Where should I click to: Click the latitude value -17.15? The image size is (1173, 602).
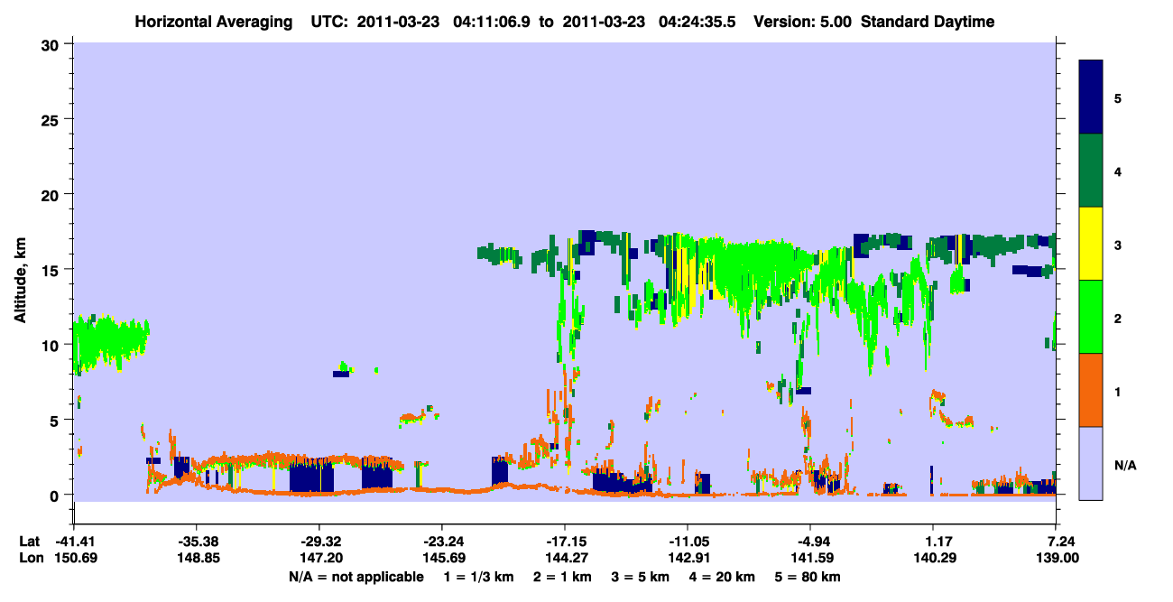click(x=565, y=542)
